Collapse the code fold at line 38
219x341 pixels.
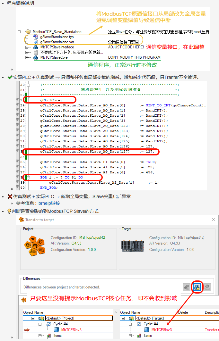[28, 177]
